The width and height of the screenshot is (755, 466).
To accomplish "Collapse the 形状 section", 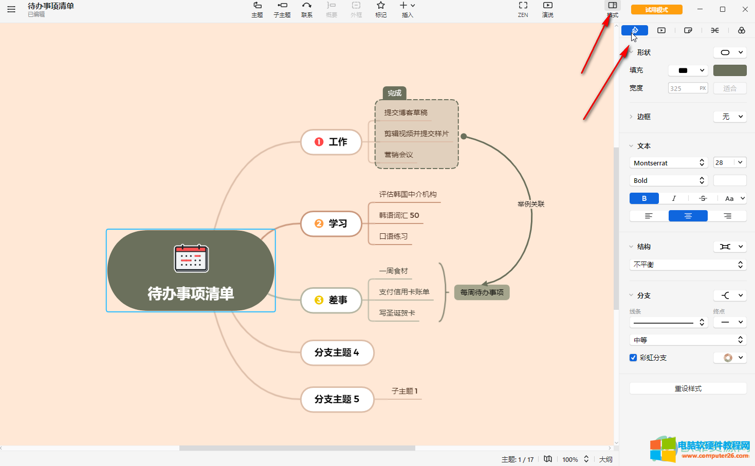I will tap(631, 52).
